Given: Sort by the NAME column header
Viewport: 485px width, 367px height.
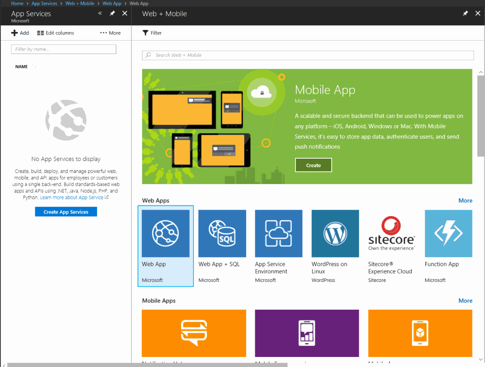Looking at the screenshot, I should (22, 66).
